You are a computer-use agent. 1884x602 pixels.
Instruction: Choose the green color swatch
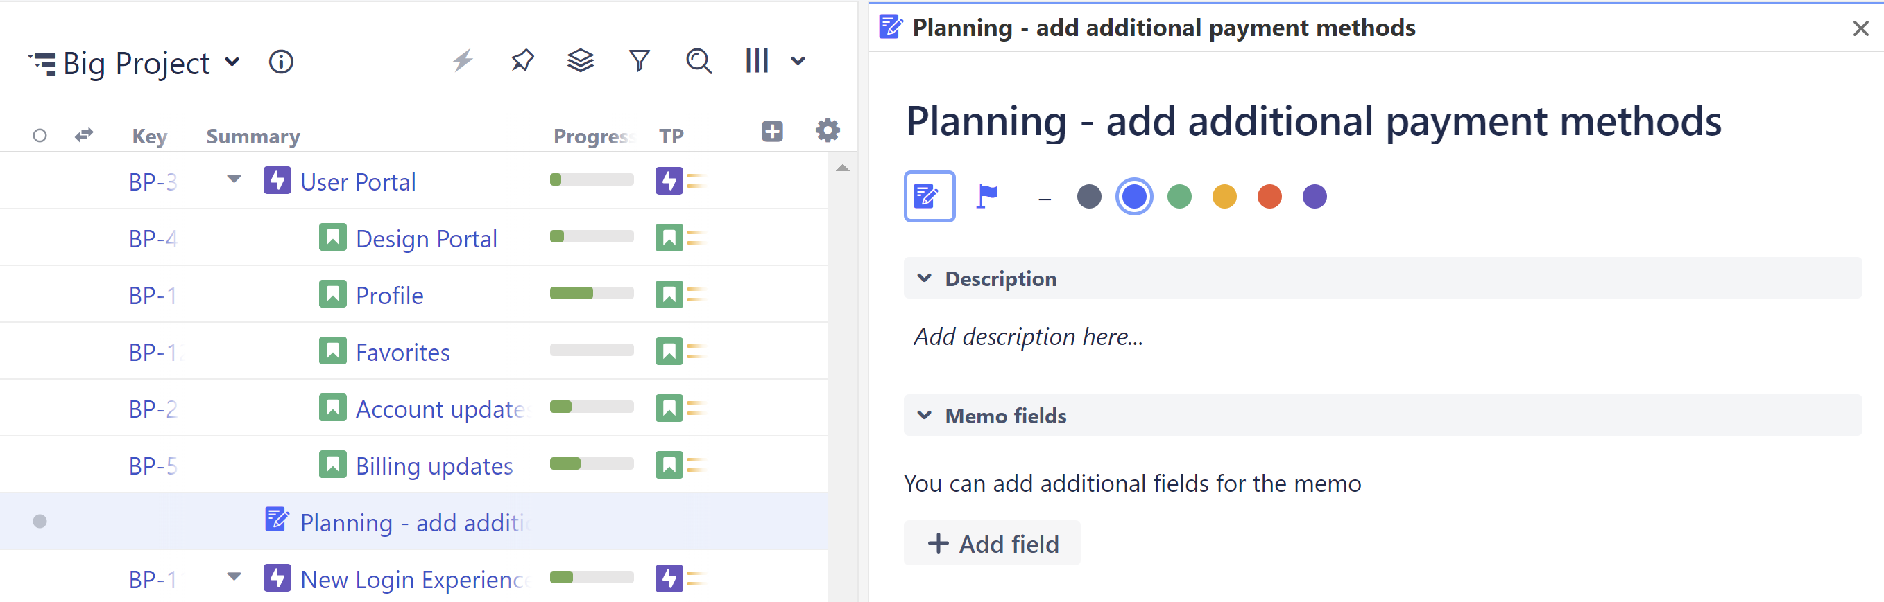point(1179,197)
